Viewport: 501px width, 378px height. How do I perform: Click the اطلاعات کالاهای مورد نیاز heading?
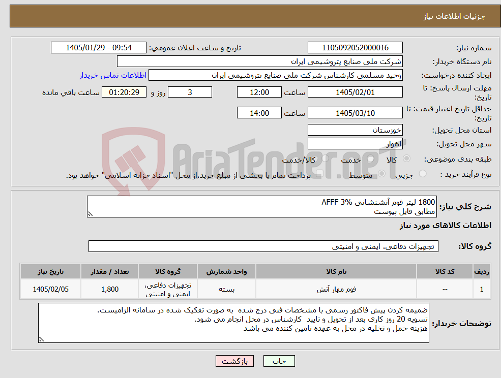click(446, 226)
